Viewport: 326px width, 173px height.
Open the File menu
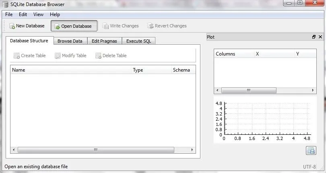point(9,14)
